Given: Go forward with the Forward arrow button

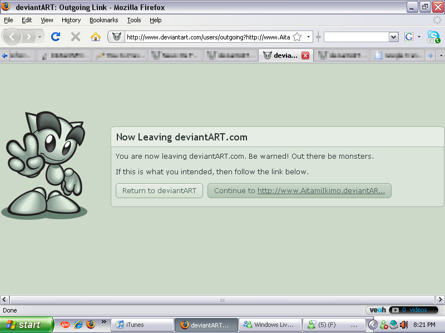Looking at the screenshot, I should pos(28,37).
